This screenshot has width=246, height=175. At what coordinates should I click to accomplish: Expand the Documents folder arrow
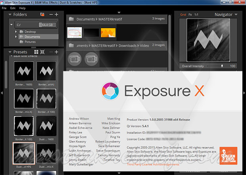coord(16,37)
